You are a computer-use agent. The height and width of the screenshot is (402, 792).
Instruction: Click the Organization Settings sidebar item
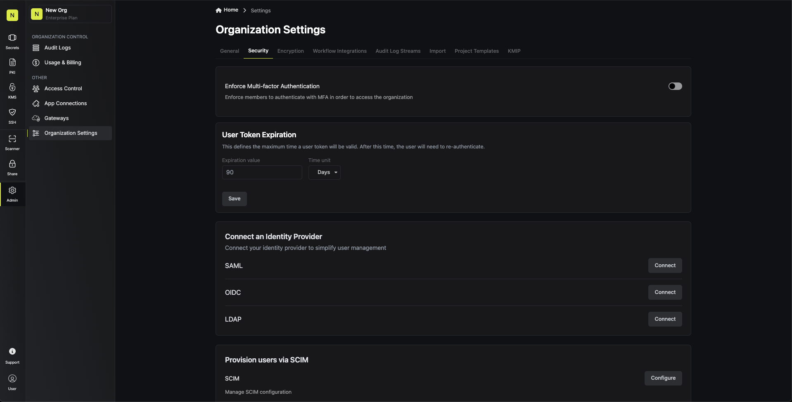[x=70, y=133]
